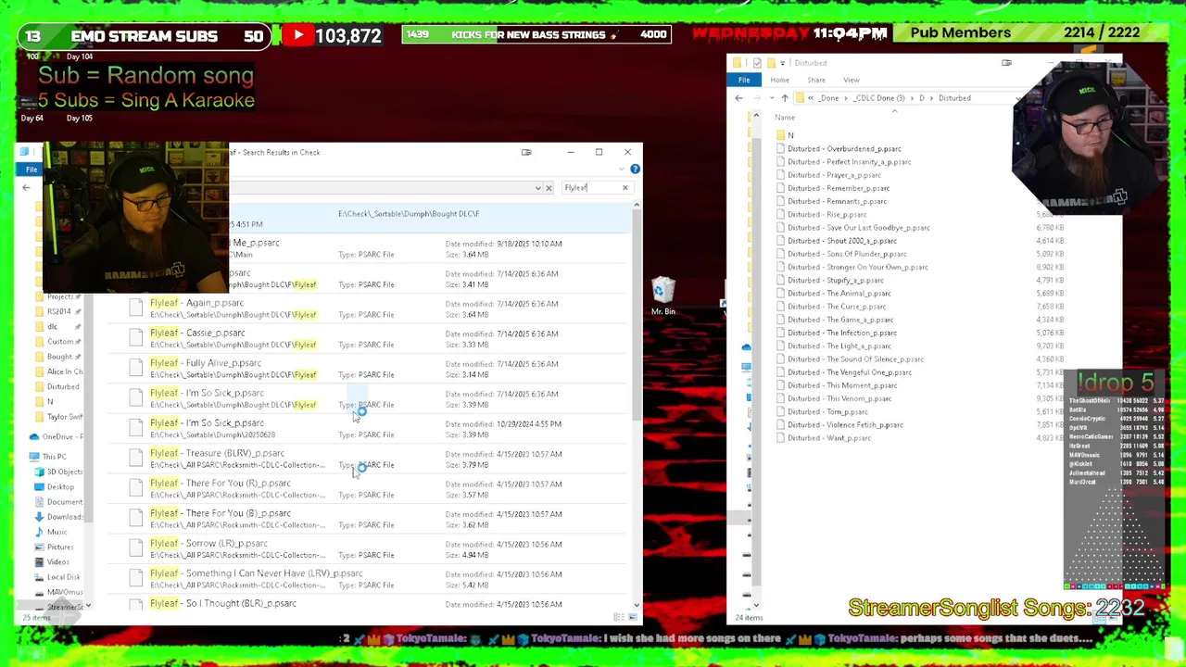Click sidebar scroll-down arrow in search window
Screen dimensions: 1186x667
coord(88,606)
